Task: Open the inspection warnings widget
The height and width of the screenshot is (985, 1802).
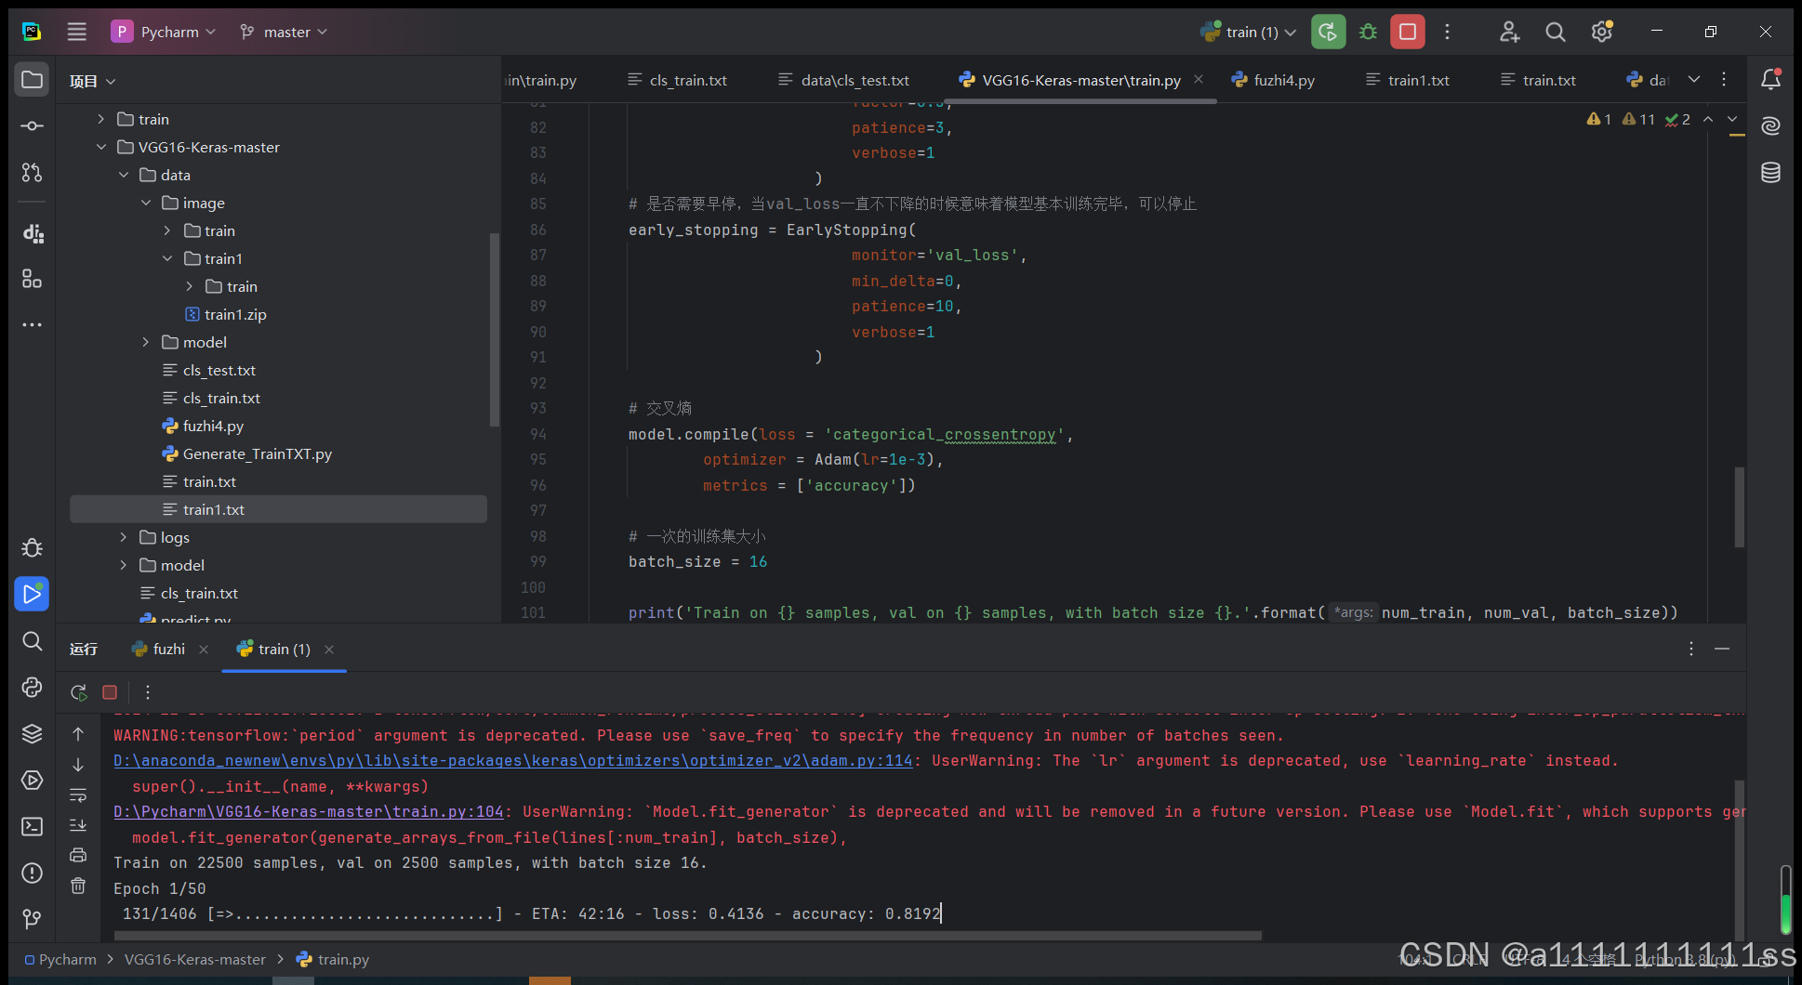Action: tap(1638, 119)
